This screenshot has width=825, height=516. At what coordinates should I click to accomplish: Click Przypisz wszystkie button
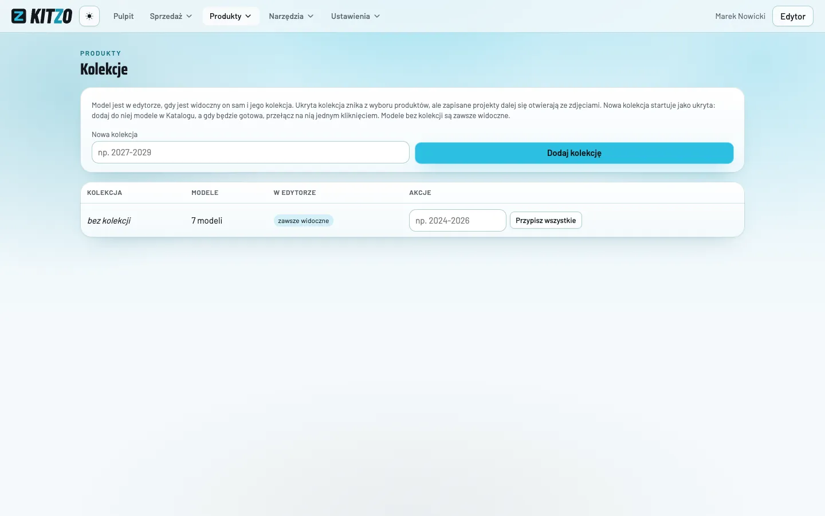546,221
